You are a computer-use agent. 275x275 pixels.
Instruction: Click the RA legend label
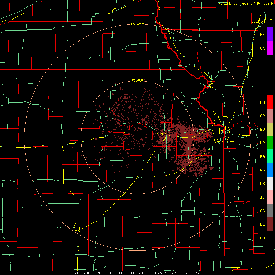(262, 157)
